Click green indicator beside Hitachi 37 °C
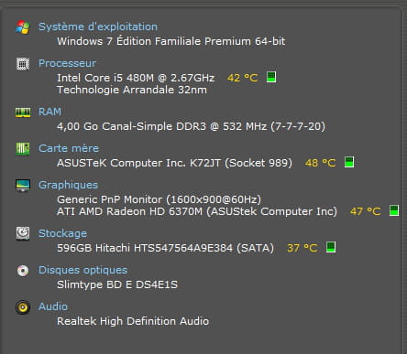The height and width of the screenshot is (354, 407). point(331,247)
